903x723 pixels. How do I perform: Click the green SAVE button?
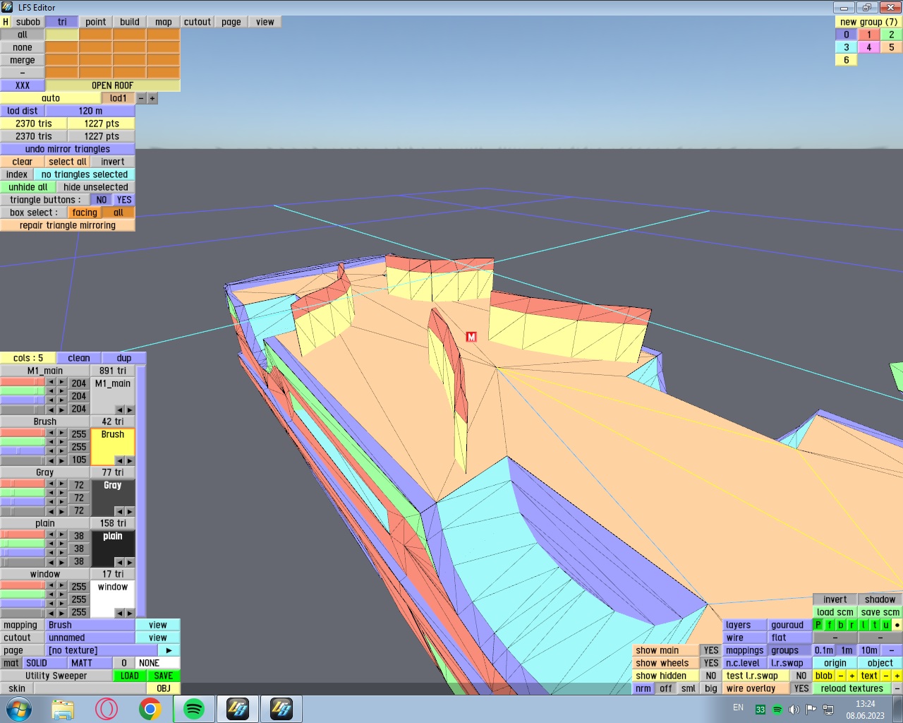164,676
